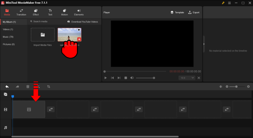Image resolution: width=253 pixels, height=138 pixels.
Task: Go to the next frame
Action: 119,78
